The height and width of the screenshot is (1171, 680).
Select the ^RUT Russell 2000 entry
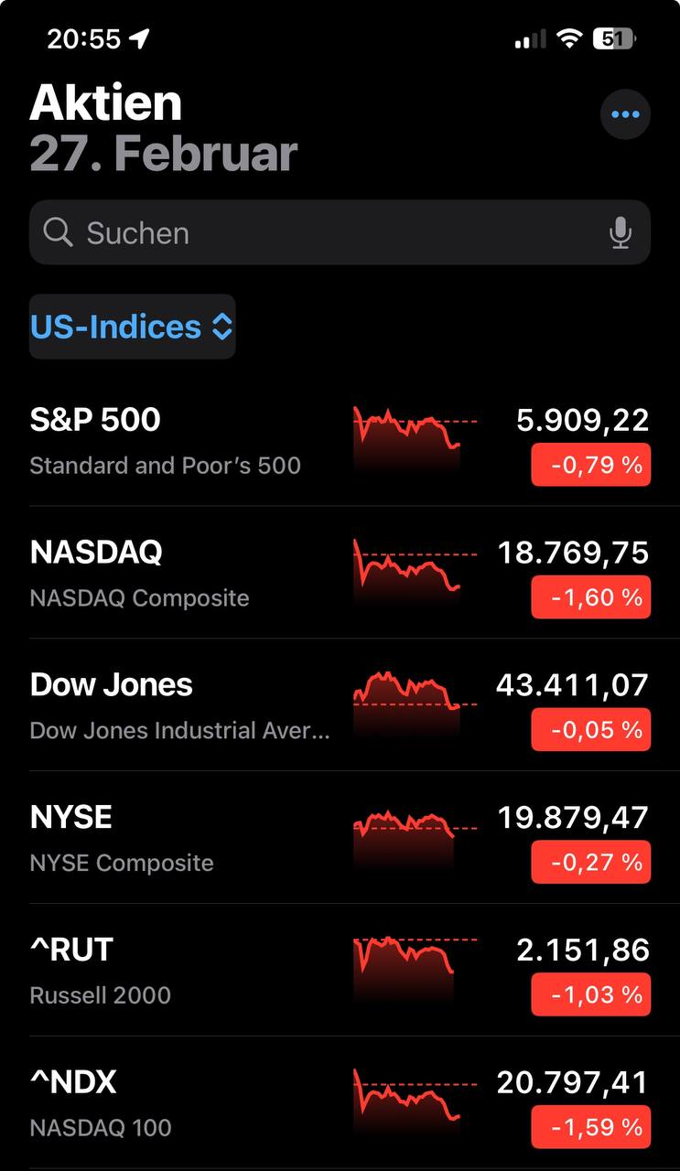click(183, 970)
